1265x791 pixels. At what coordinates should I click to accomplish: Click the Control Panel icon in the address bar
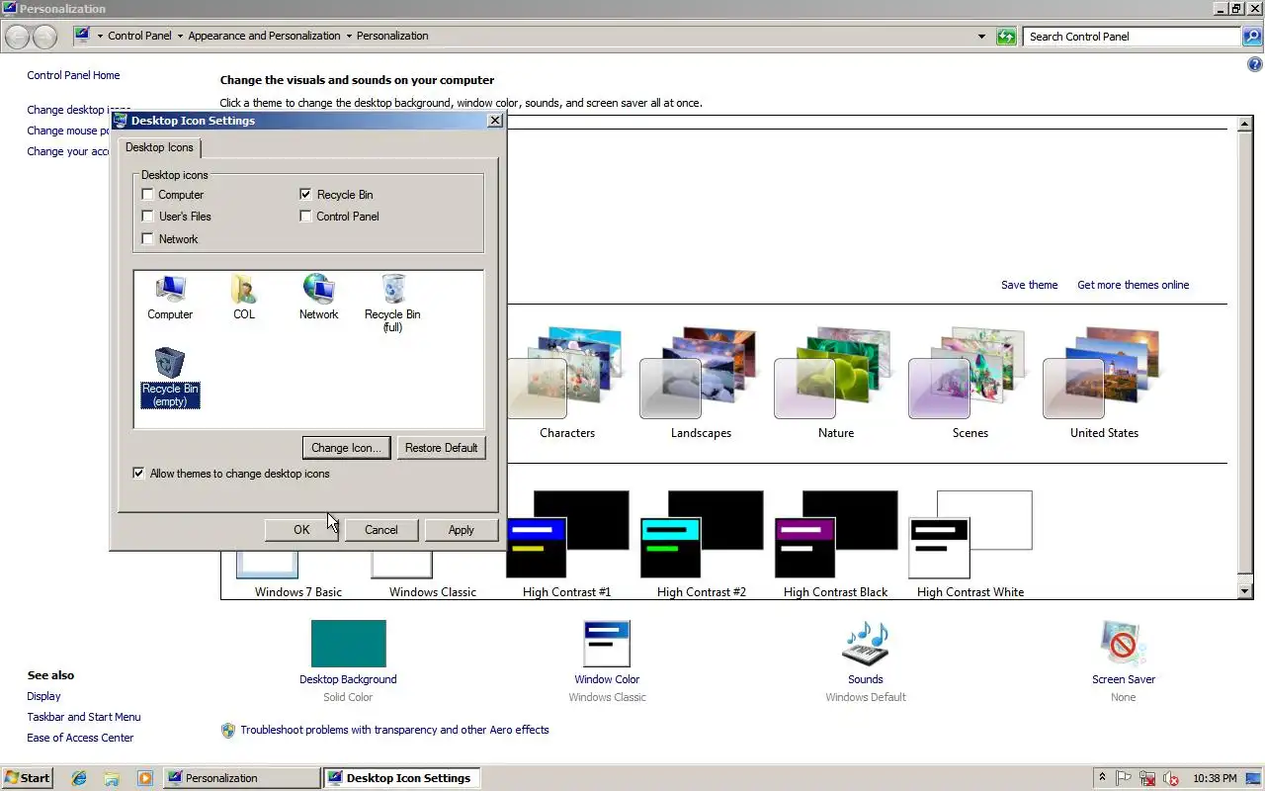[83, 36]
